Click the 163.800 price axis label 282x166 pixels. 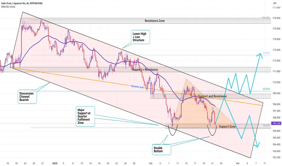[x=277, y=151]
